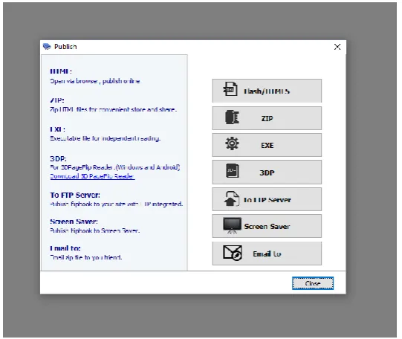Click the Publish window title icon

point(47,46)
